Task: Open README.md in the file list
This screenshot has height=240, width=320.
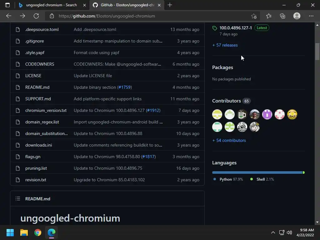Action: tap(37, 87)
